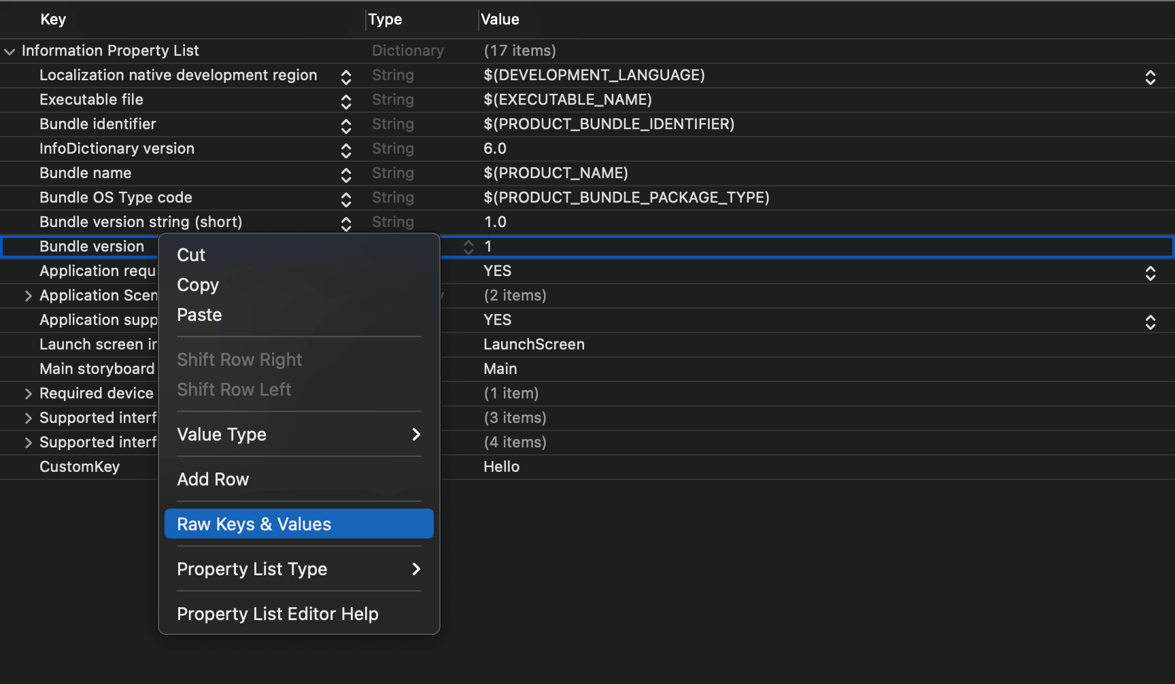Image resolution: width=1175 pixels, height=684 pixels.
Task: Click key stepper for Bundle identifier row
Action: (x=346, y=125)
